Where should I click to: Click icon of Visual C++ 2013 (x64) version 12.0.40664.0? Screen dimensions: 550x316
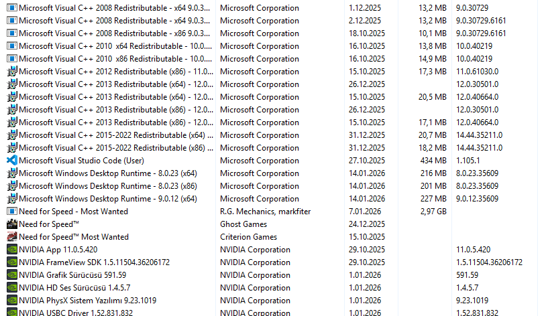click(x=12, y=97)
